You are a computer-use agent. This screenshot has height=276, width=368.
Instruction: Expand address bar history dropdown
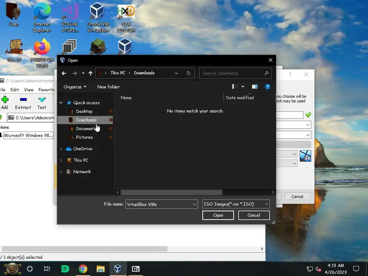(x=176, y=73)
